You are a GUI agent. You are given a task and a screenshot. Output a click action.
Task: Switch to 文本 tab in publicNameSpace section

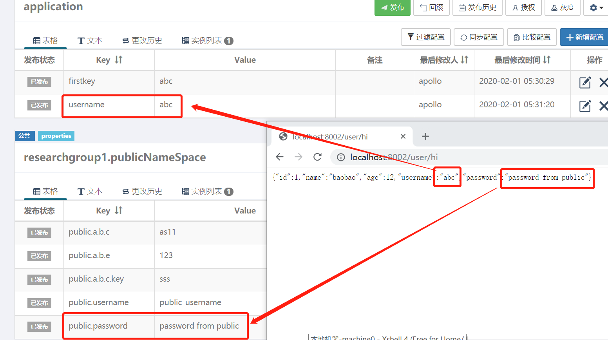(x=90, y=191)
